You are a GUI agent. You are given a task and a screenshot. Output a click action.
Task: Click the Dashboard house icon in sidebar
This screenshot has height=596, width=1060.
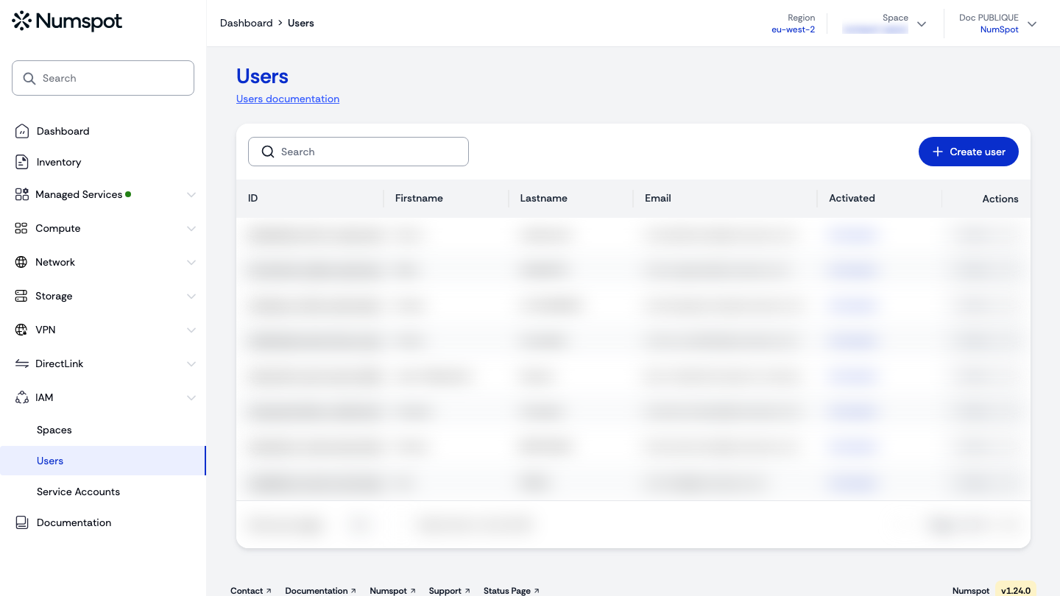click(22, 131)
